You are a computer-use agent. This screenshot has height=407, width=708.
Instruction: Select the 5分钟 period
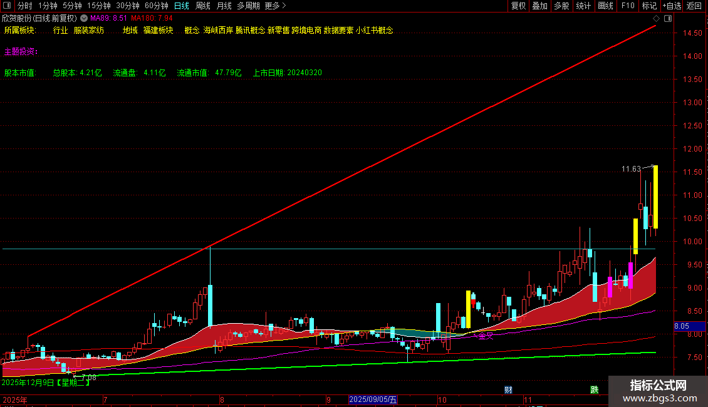pyautogui.click(x=72, y=6)
